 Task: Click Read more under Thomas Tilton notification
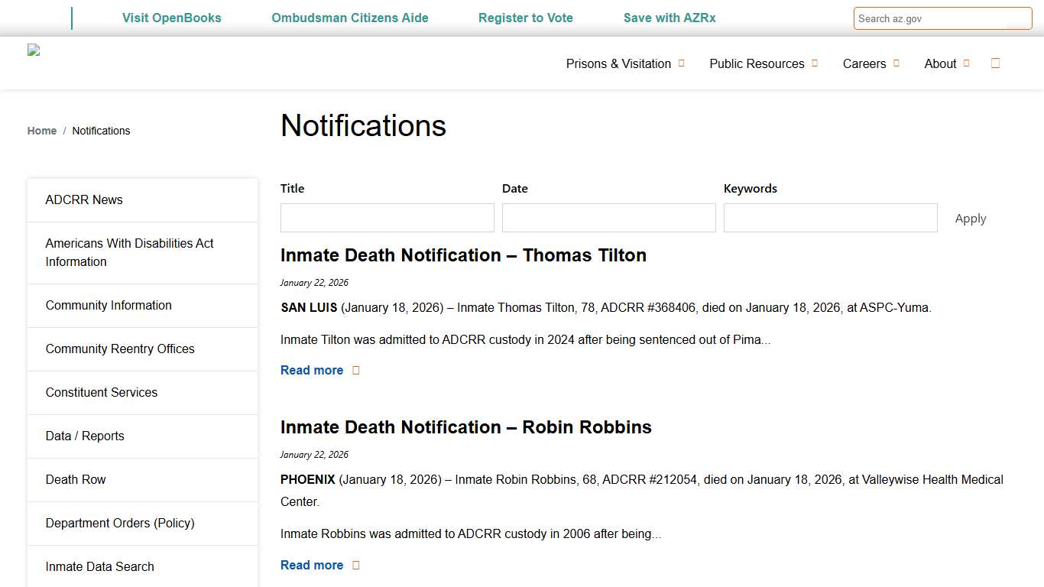[x=311, y=370]
